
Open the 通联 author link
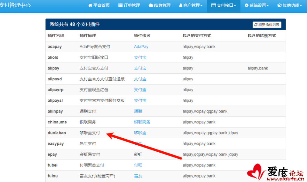pos(138,111)
